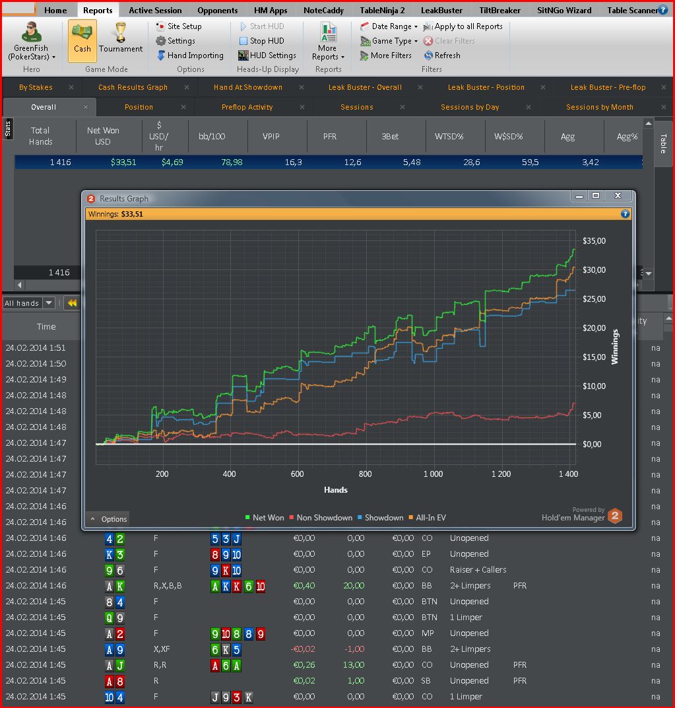Toggle the Net Won legend series
Screen dimensions: 675x708
coord(265,517)
